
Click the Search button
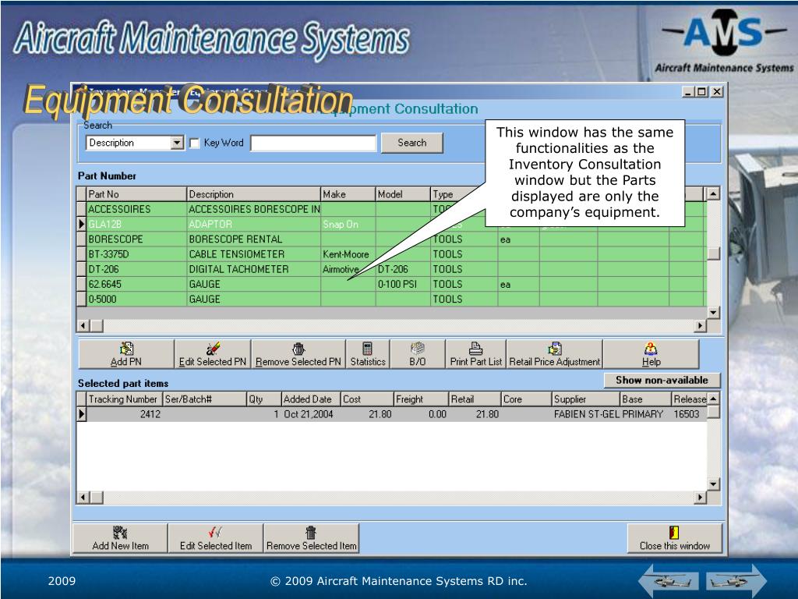[x=412, y=143]
